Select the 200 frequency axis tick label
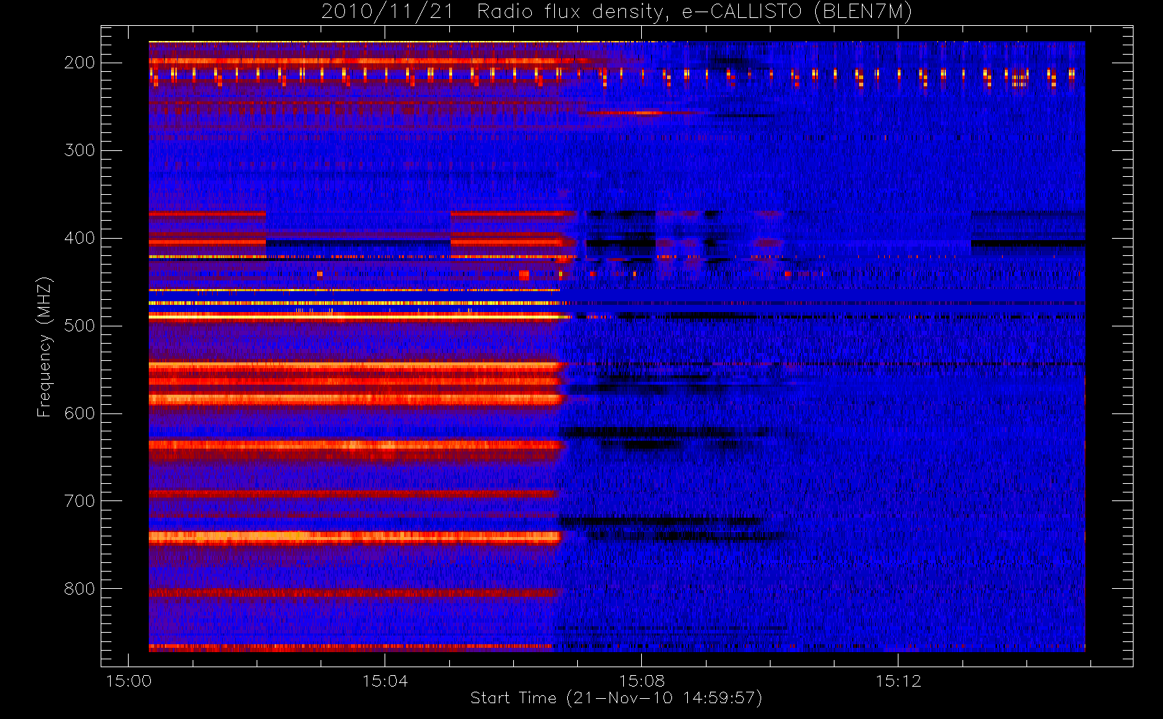 tap(80, 63)
